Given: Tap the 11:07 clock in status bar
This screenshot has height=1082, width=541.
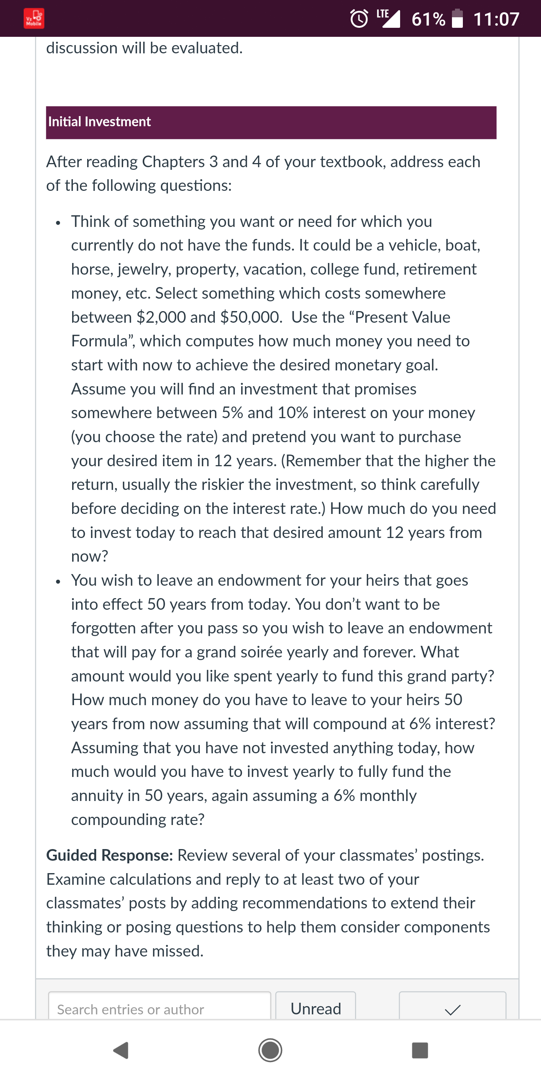Looking at the screenshot, I should 496,19.
